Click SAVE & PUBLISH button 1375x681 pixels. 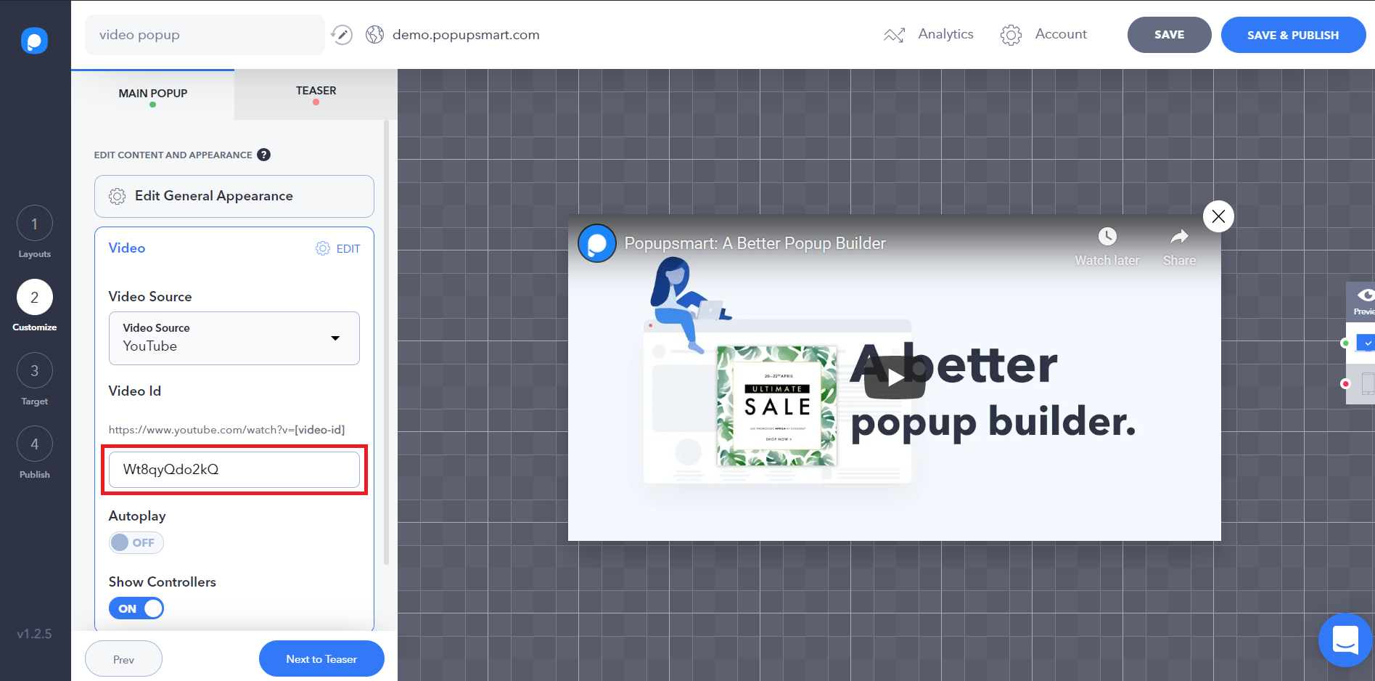pos(1293,35)
